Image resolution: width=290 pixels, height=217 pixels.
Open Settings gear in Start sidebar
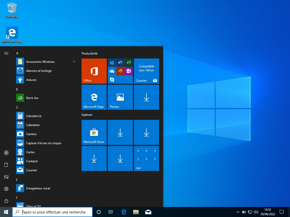click(6, 189)
